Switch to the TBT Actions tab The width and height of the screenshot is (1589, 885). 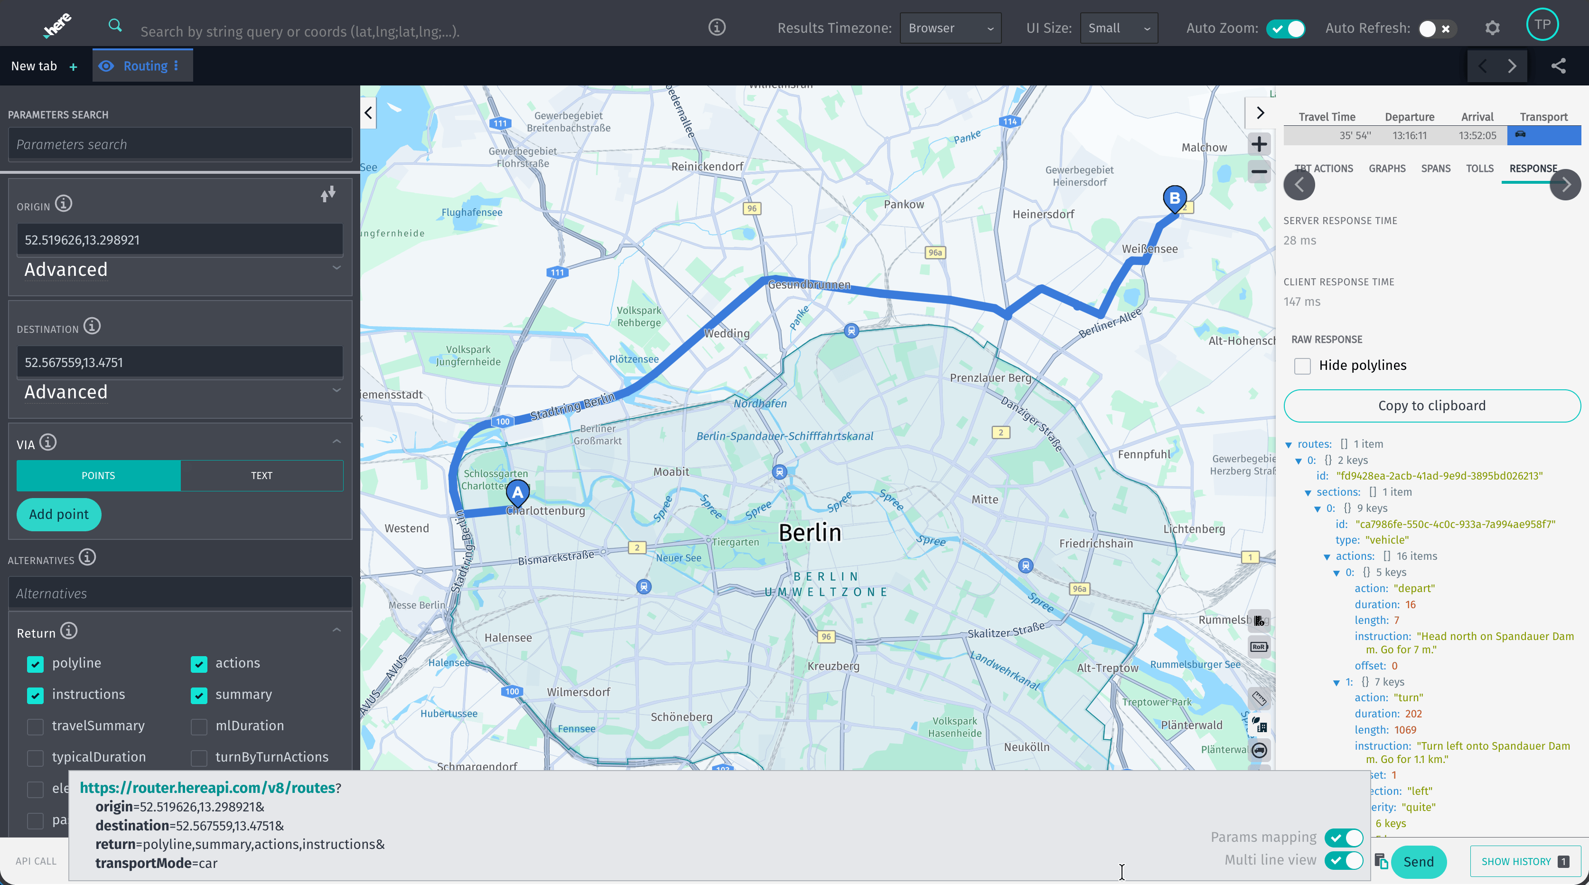(x=1324, y=169)
